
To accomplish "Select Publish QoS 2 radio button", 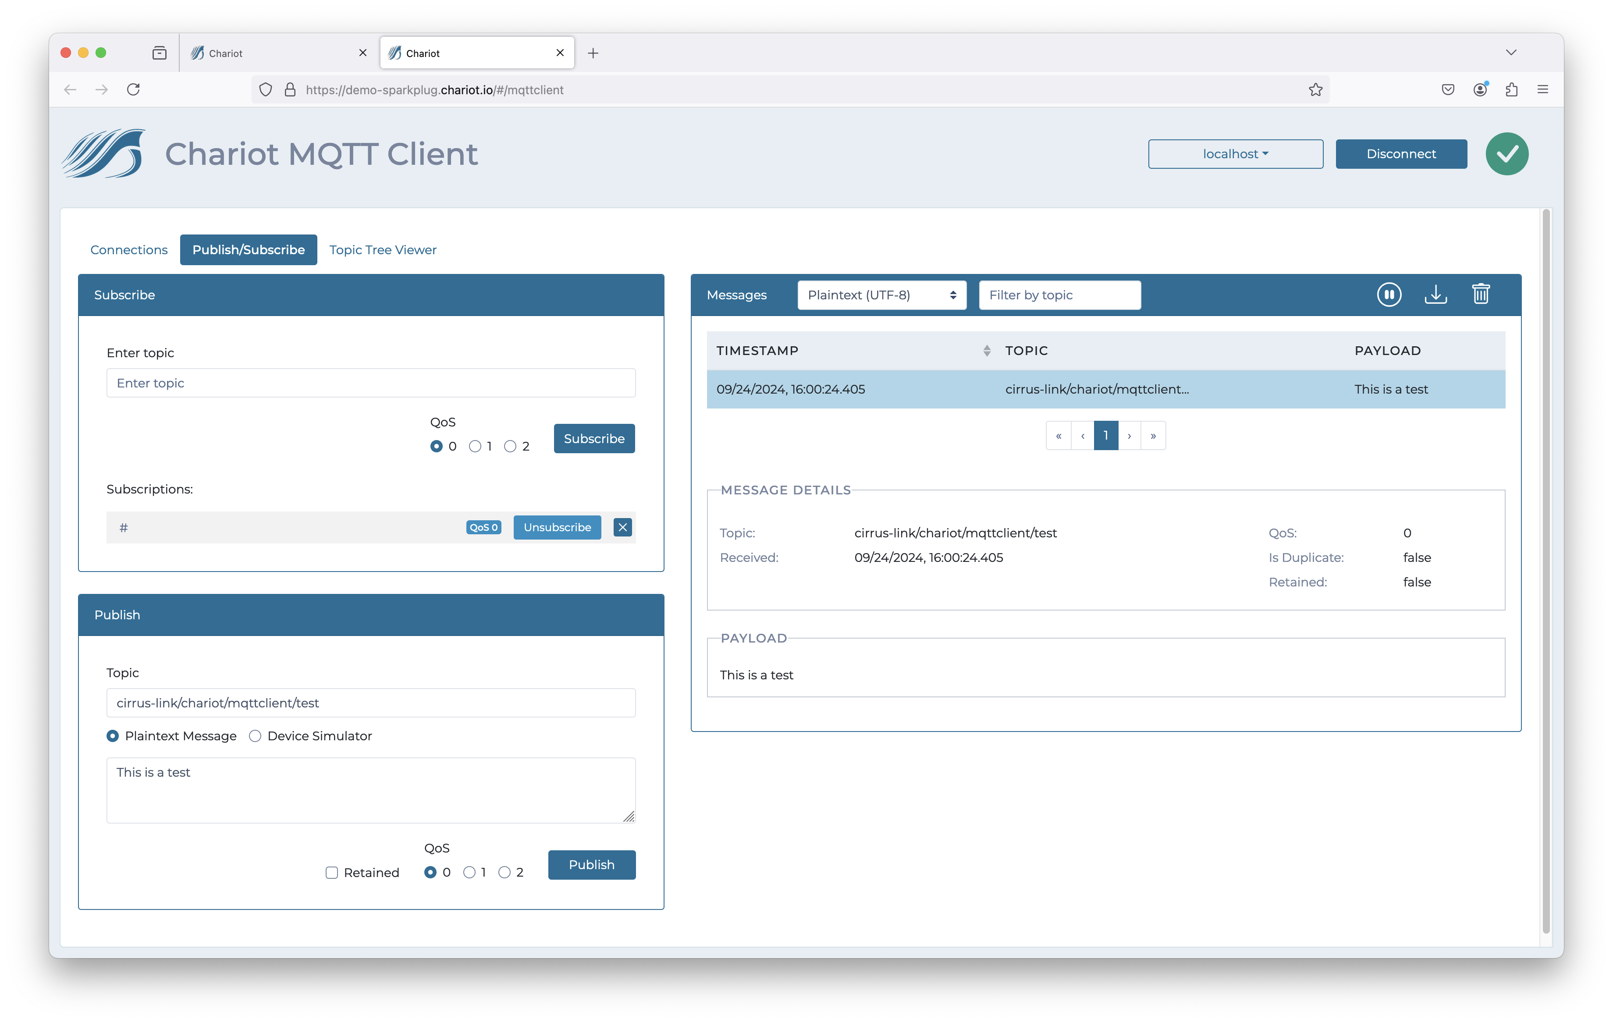I will pyautogui.click(x=505, y=872).
